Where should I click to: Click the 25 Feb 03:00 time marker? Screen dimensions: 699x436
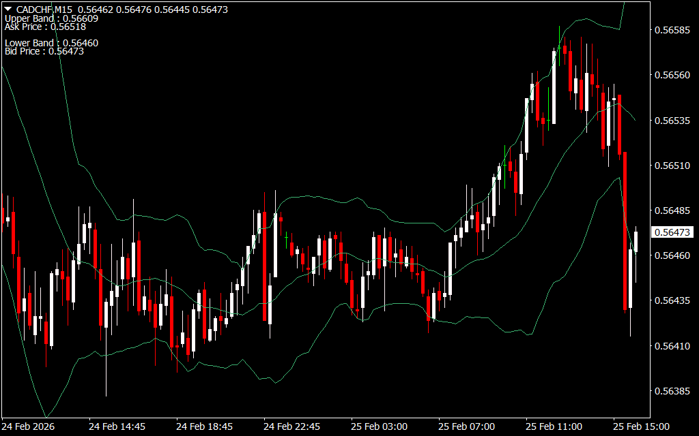click(x=379, y=426)
